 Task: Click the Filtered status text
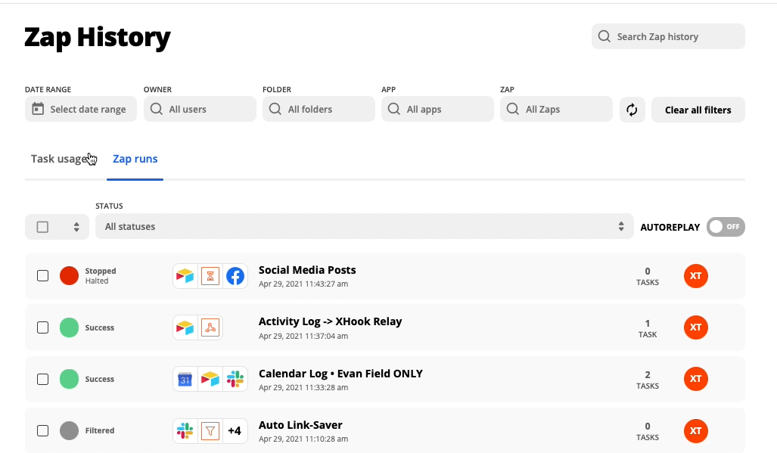click(100, 431)
